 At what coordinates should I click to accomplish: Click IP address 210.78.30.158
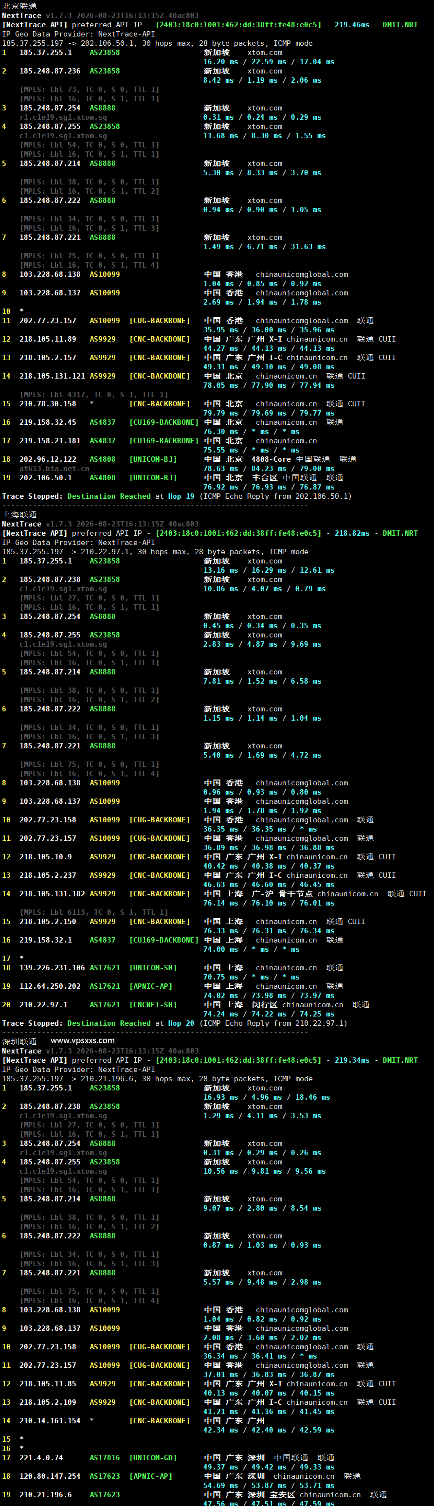(47, 404)
